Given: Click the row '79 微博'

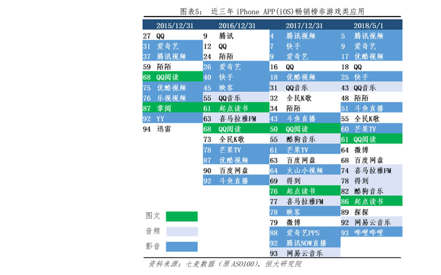Looking at the screenshot, I should click(305, 222).
